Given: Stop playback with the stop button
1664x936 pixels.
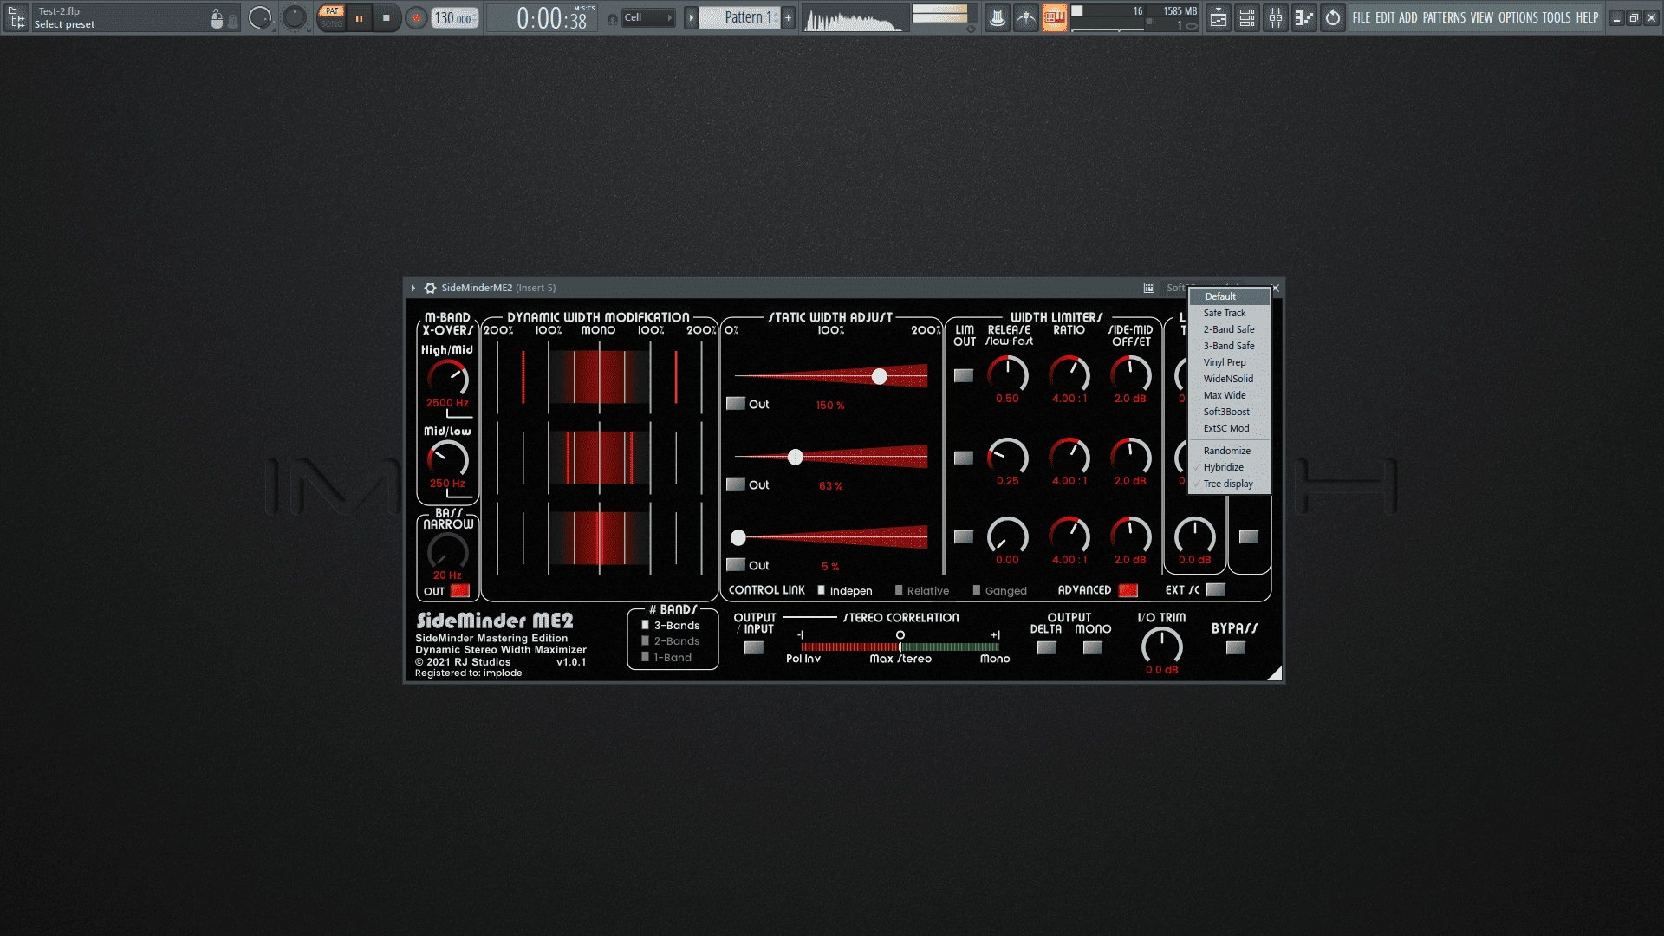Looking at the screenshot, I should click(387, 17).
